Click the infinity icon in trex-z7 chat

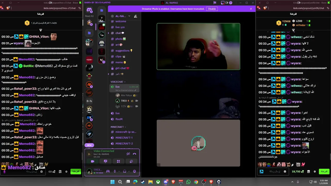50,172
